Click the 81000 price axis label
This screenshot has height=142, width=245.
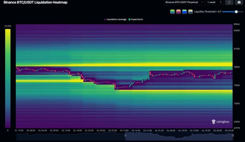[x=237, y=49]
